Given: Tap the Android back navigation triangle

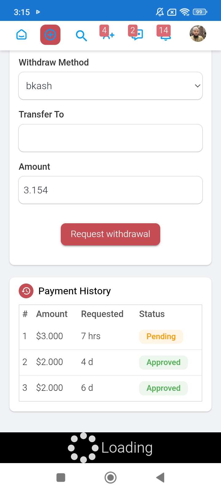Looking at the screenshot, I should pyautogui.click(x=160, y=478).
